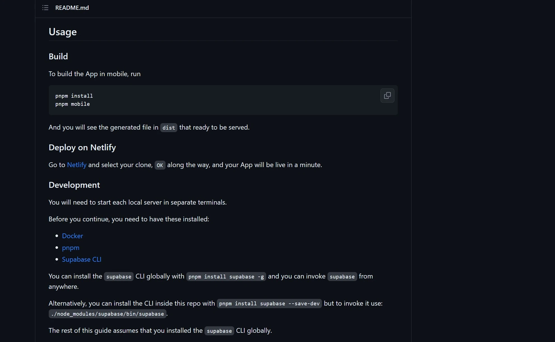Click the "dist" inline code
Screen dimensions: 555x342
point(169,128)
